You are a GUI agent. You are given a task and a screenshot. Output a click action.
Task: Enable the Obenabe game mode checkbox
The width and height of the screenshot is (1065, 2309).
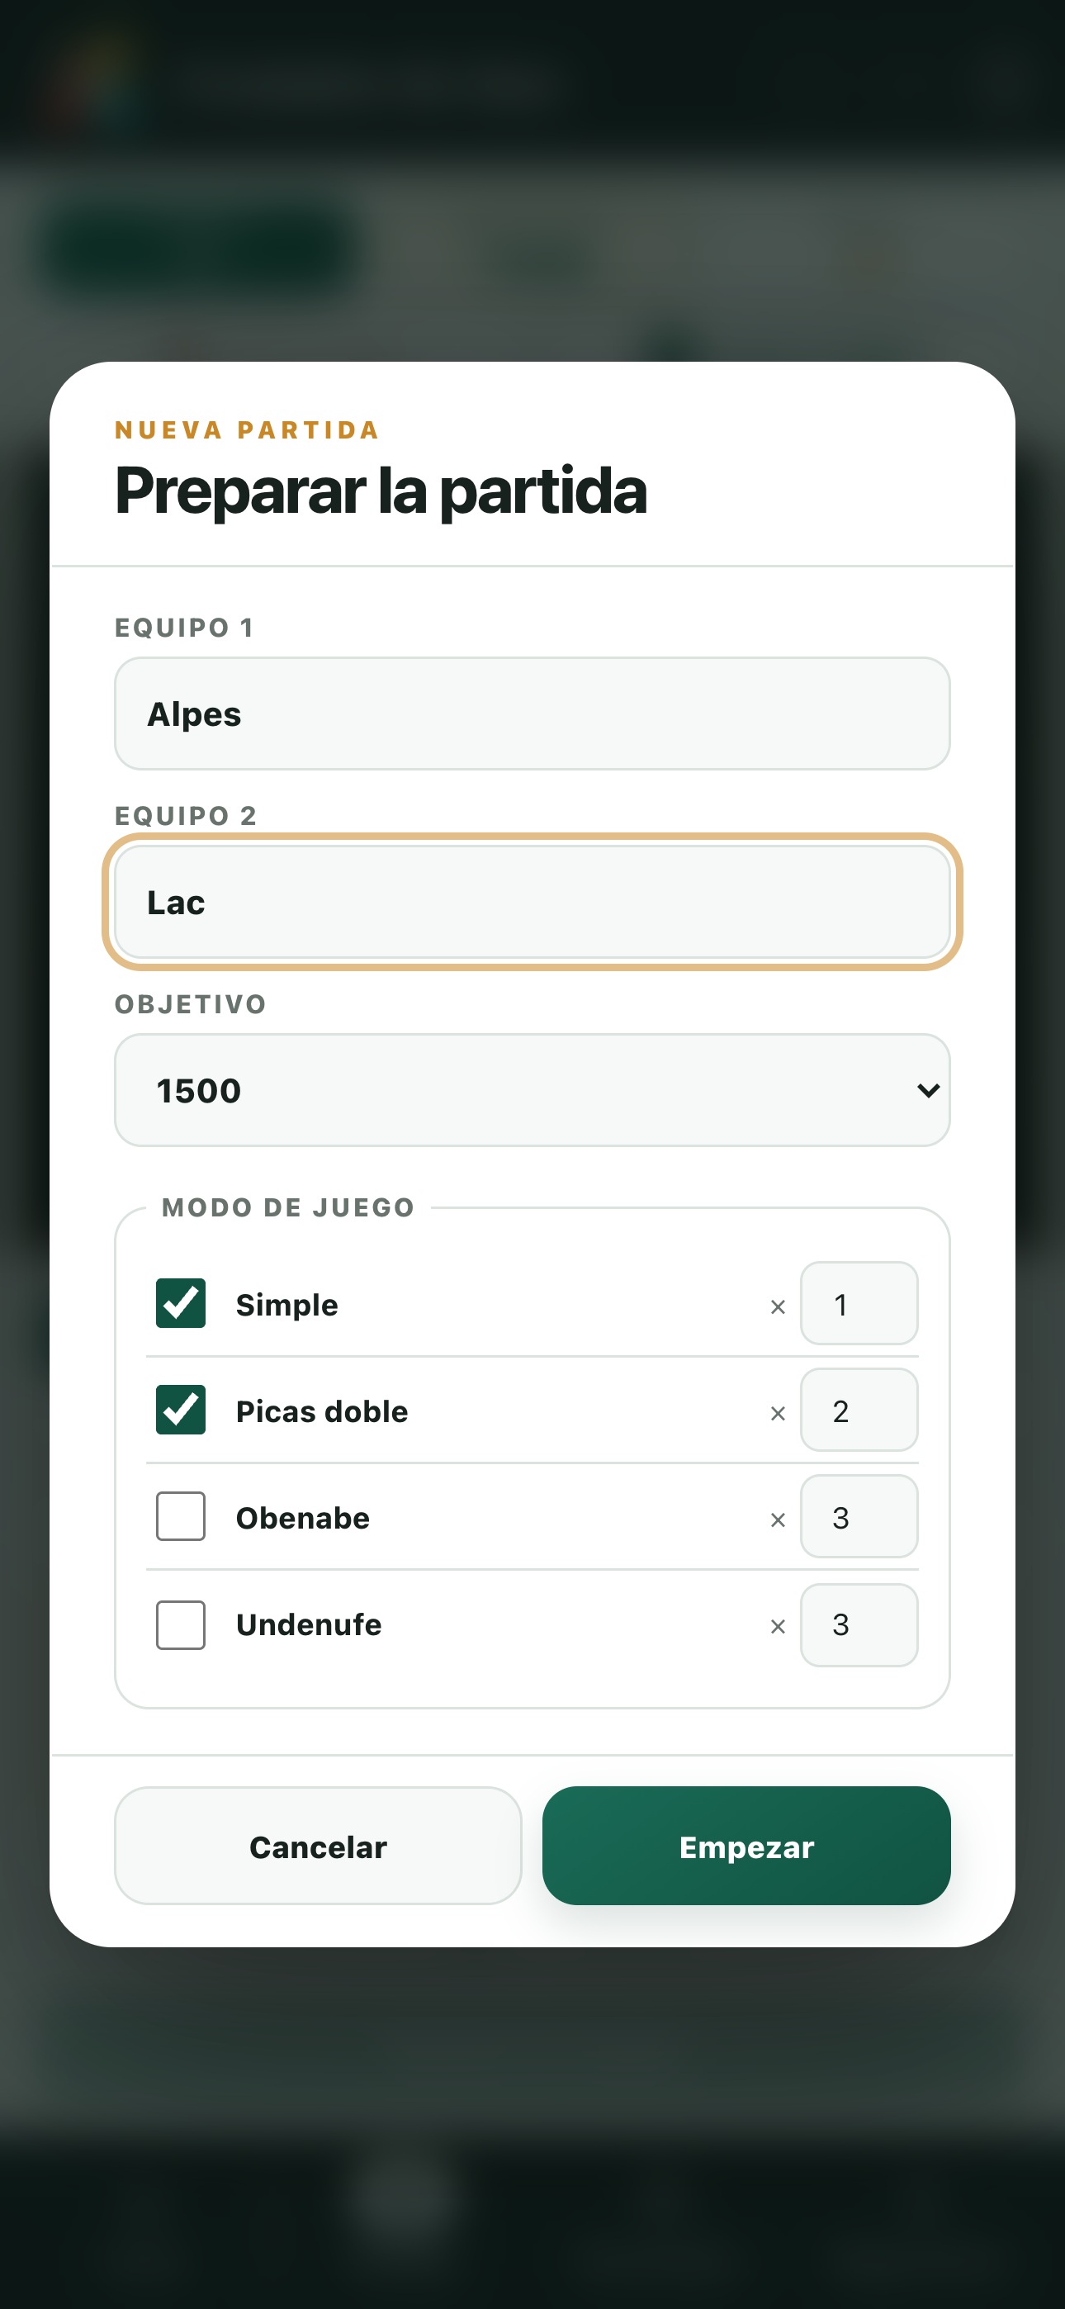(x=180, y=1517)
